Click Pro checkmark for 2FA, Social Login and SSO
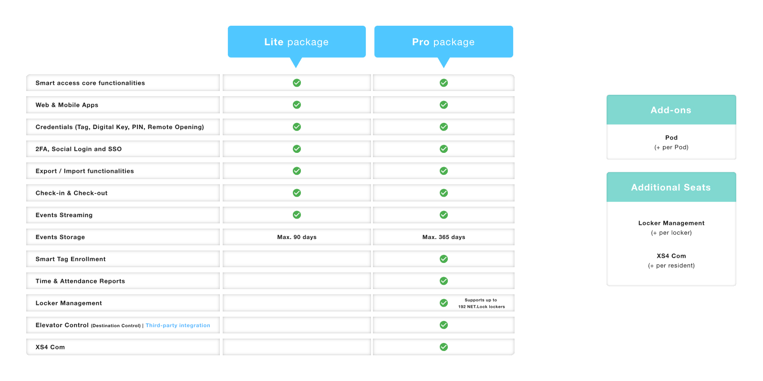The image size is (763, 381). (443, 149)
